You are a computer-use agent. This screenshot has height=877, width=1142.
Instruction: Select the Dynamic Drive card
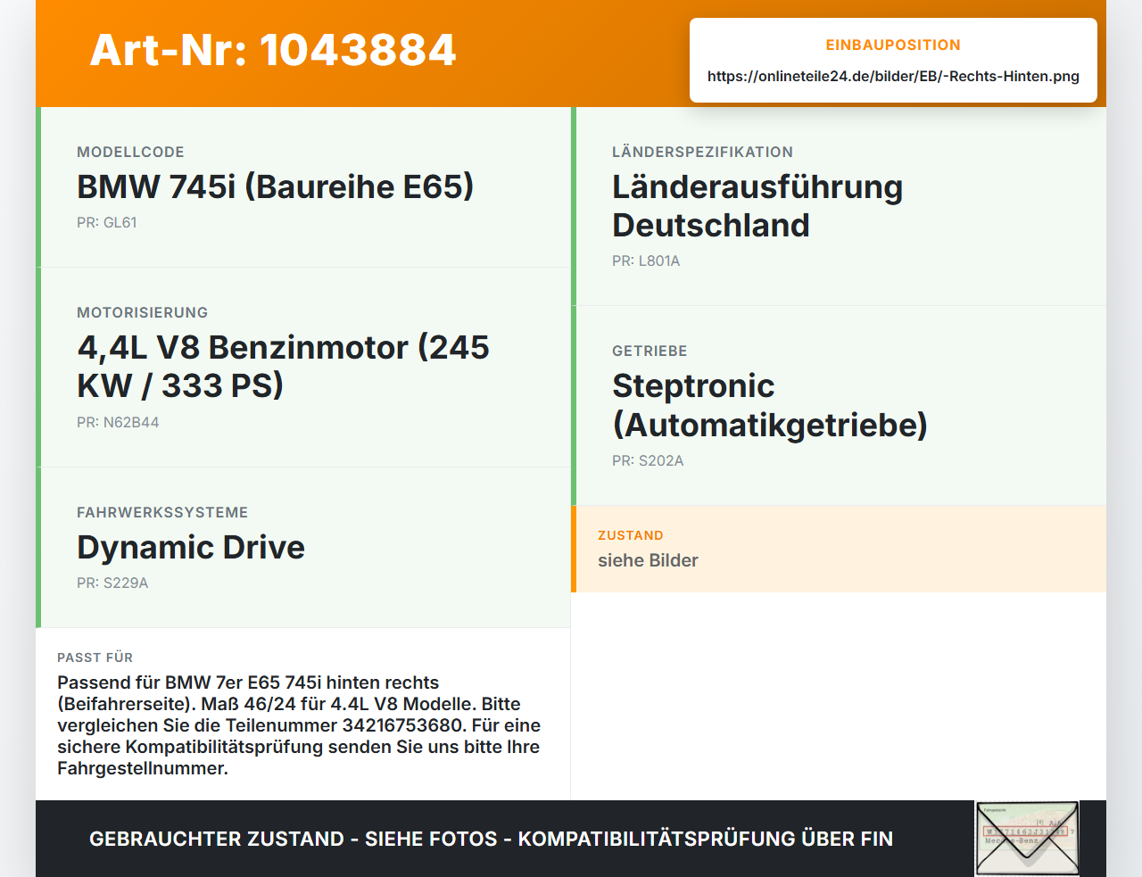coord(303,548)
